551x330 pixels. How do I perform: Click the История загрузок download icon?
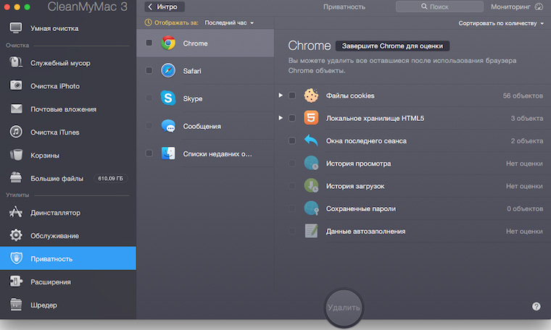pos(311,185)
